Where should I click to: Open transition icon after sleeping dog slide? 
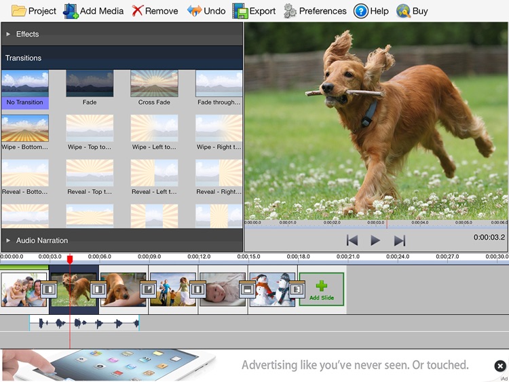click(148, 289)
